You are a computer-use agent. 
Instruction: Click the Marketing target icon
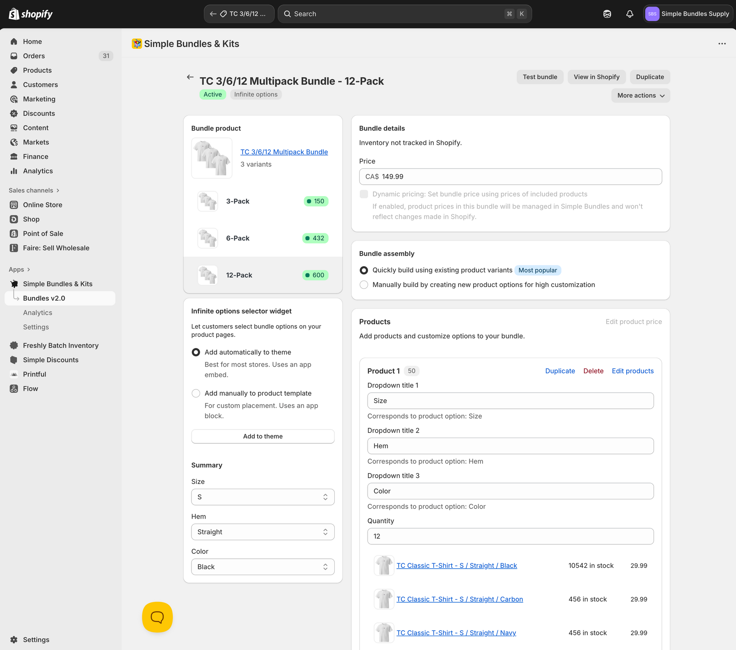click(14, 99)
